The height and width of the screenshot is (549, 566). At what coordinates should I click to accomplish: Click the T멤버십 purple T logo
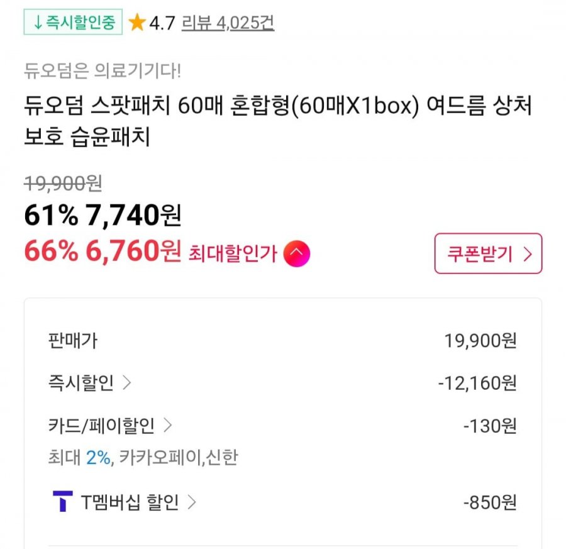[x=63, y=501]
